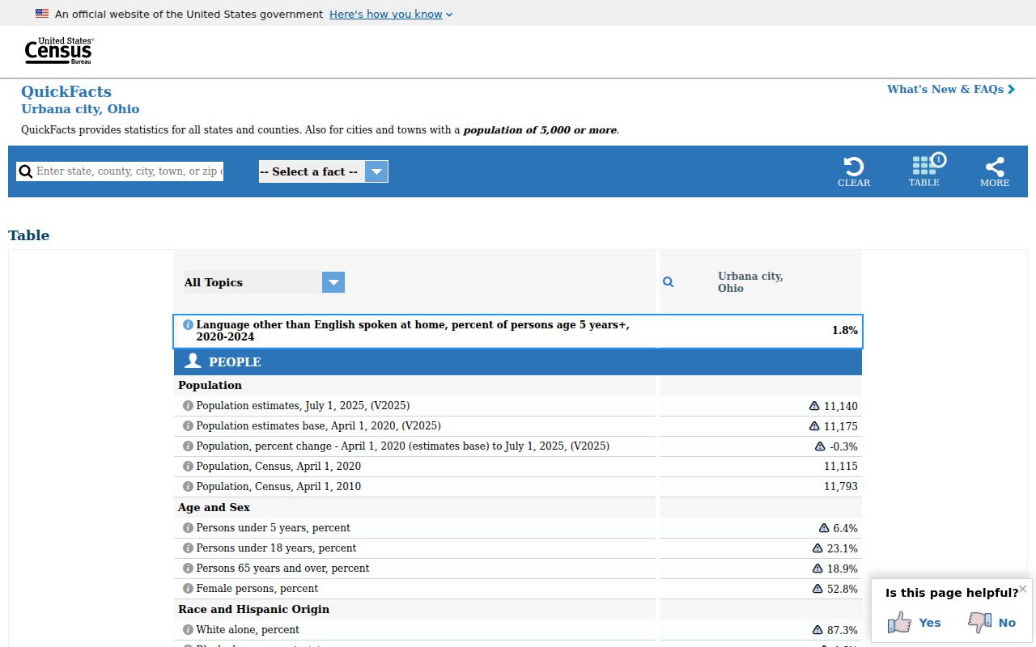Open the All Topics dropdown
The height and width of the screenshot is (647, 1036).
click(265, 282)
